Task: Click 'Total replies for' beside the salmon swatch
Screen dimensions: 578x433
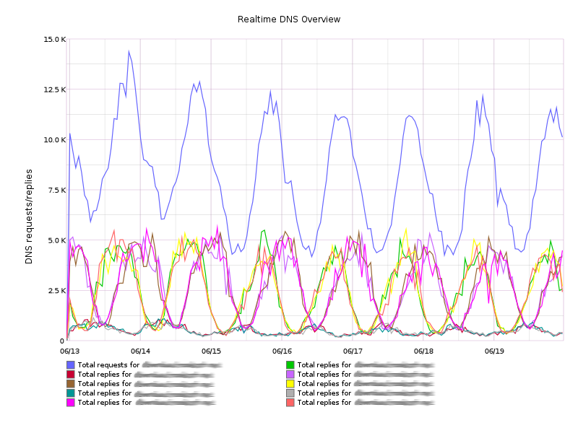Action: pyautogui.click(x=324, y=403)
